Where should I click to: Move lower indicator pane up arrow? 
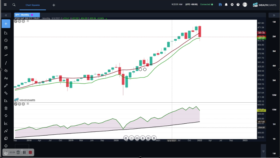tap(23, 104)
